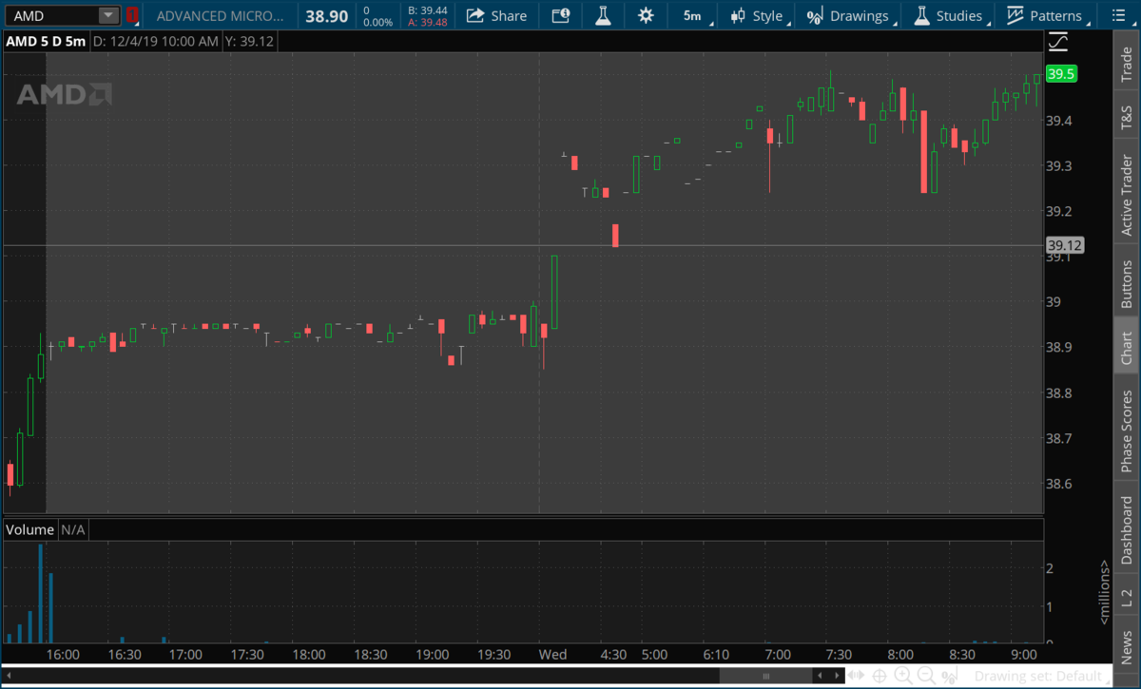
Task: Click the red clipboard link icon beside symbol
Action: tap(132, 15)
